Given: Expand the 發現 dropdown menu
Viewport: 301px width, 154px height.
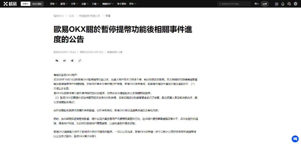Looking at the screenshot, I should point(64,4).
